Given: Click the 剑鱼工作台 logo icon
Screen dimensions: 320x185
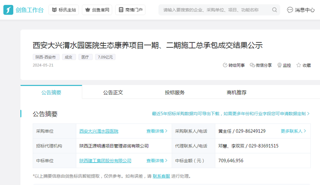Looking at the screenshot, I should pos(9,10).
